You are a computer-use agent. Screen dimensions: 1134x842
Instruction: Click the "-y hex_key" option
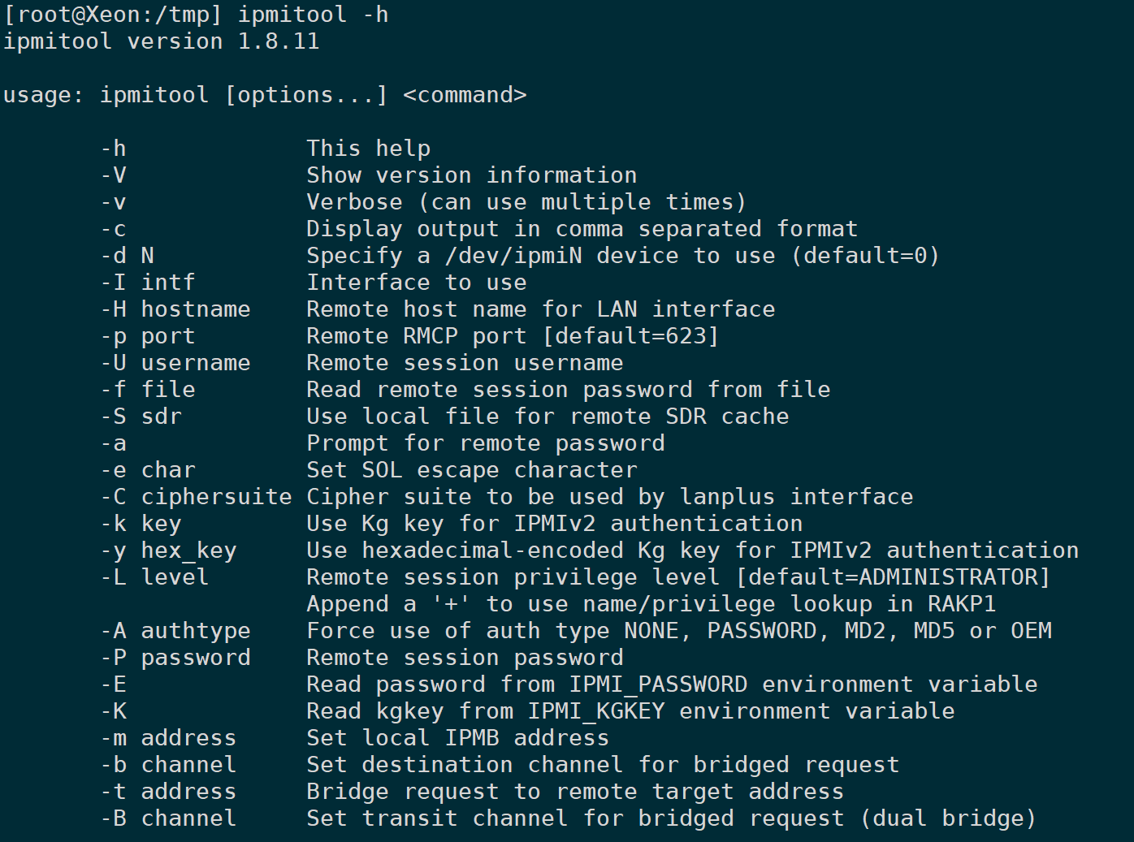(x=168, y=551)
